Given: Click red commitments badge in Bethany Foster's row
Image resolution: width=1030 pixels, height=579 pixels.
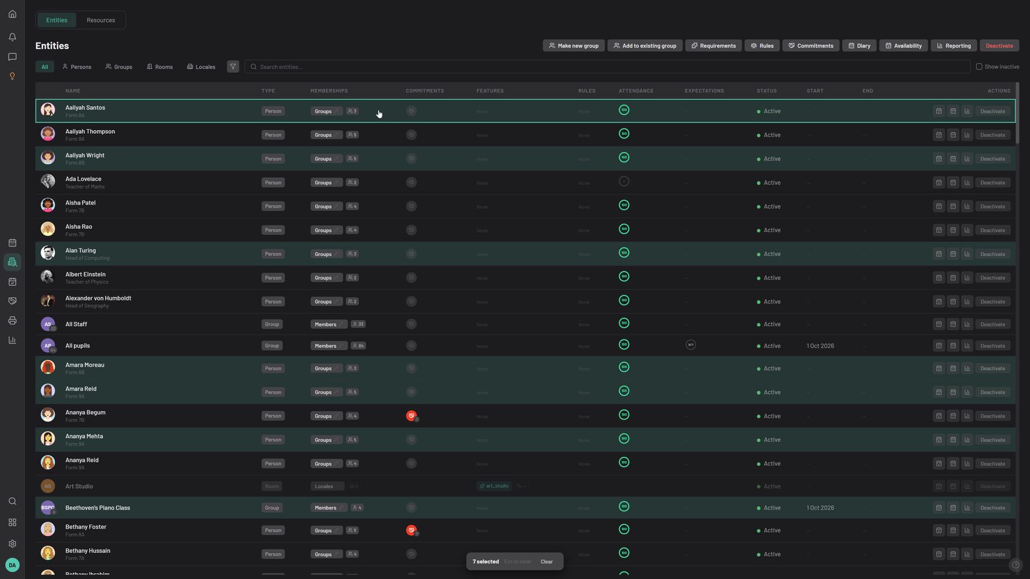Looking at the screenshot, I should (411, 531).
